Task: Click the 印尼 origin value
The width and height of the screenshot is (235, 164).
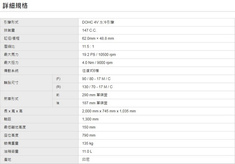Action: 86,159
